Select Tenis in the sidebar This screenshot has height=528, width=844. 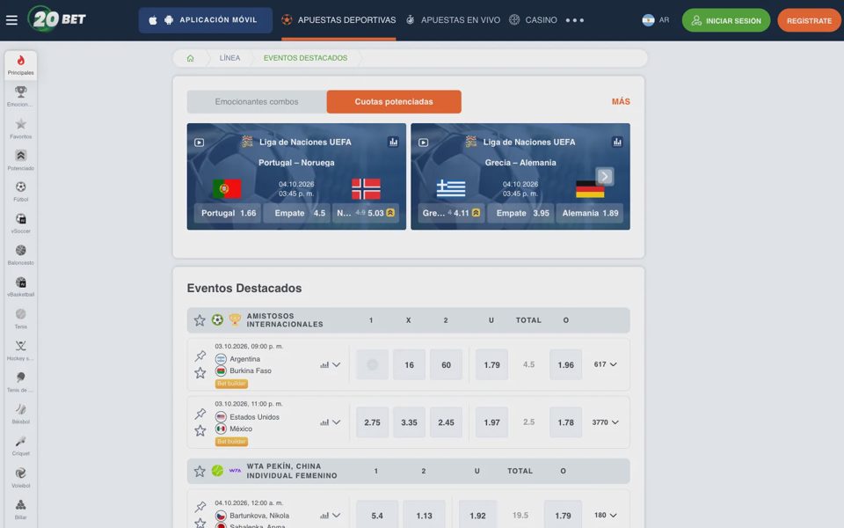click(x=20, y=319)
